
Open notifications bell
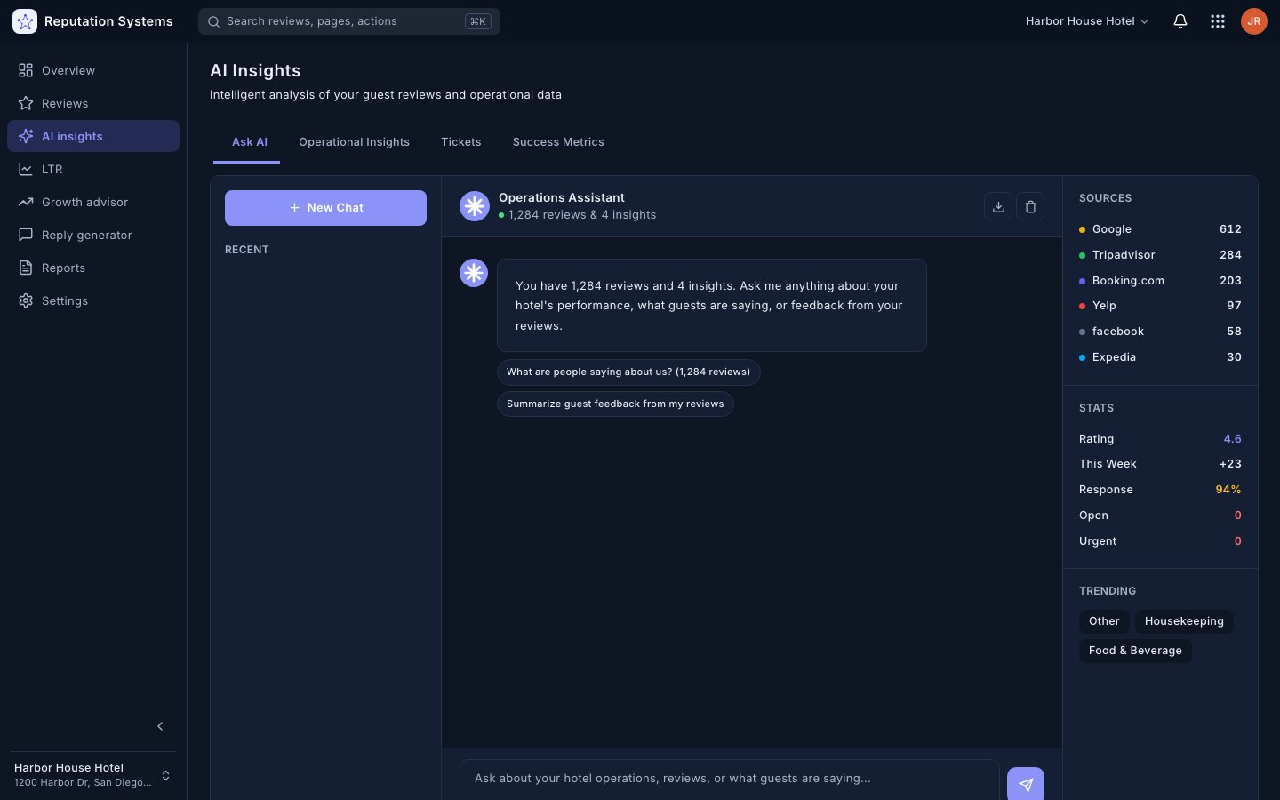pyautogui.click(x=1180, y=21)
